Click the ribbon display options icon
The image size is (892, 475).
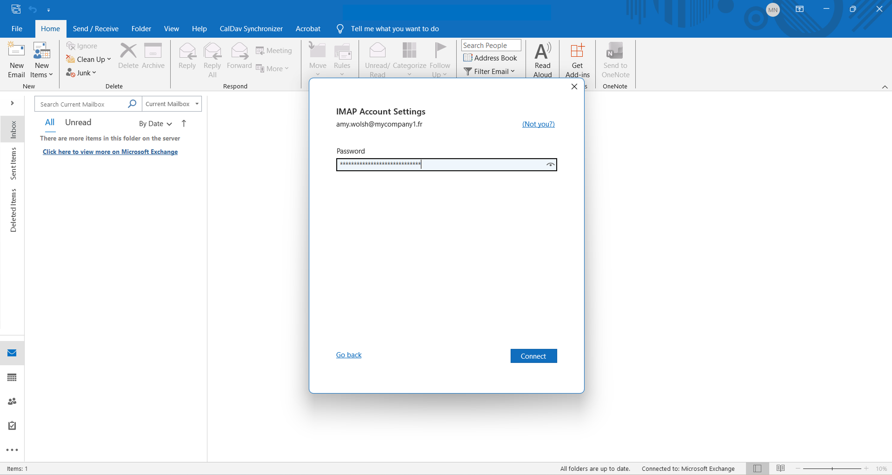(800, 9)
